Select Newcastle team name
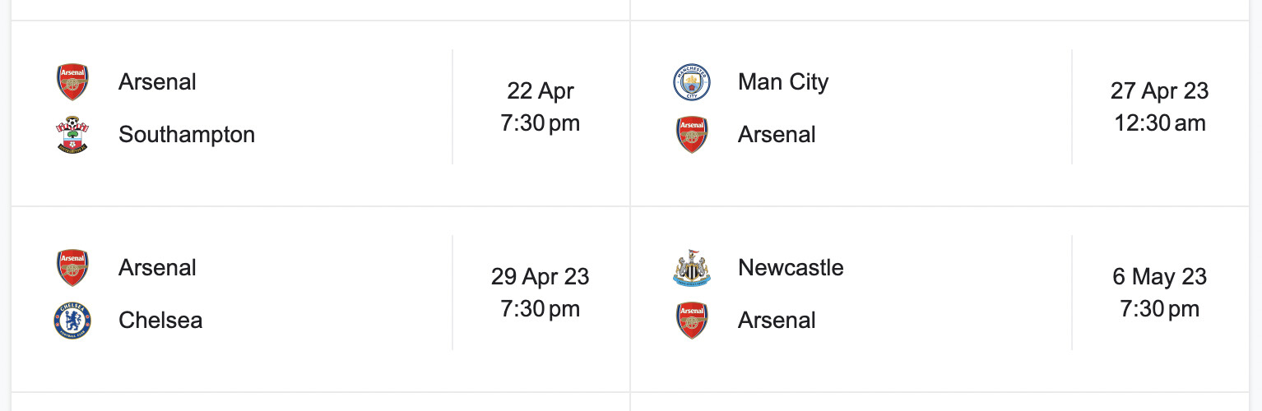1262x411 pixels. click(791, 268)
